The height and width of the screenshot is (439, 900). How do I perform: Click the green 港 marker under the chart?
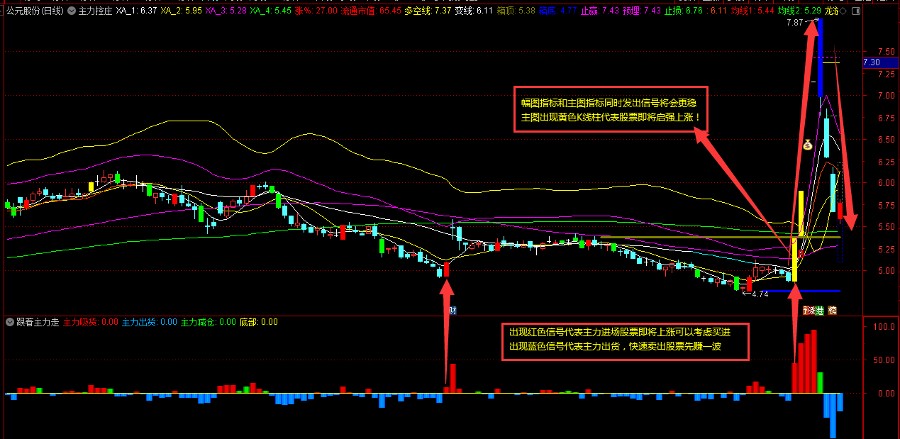pos(819,310)
